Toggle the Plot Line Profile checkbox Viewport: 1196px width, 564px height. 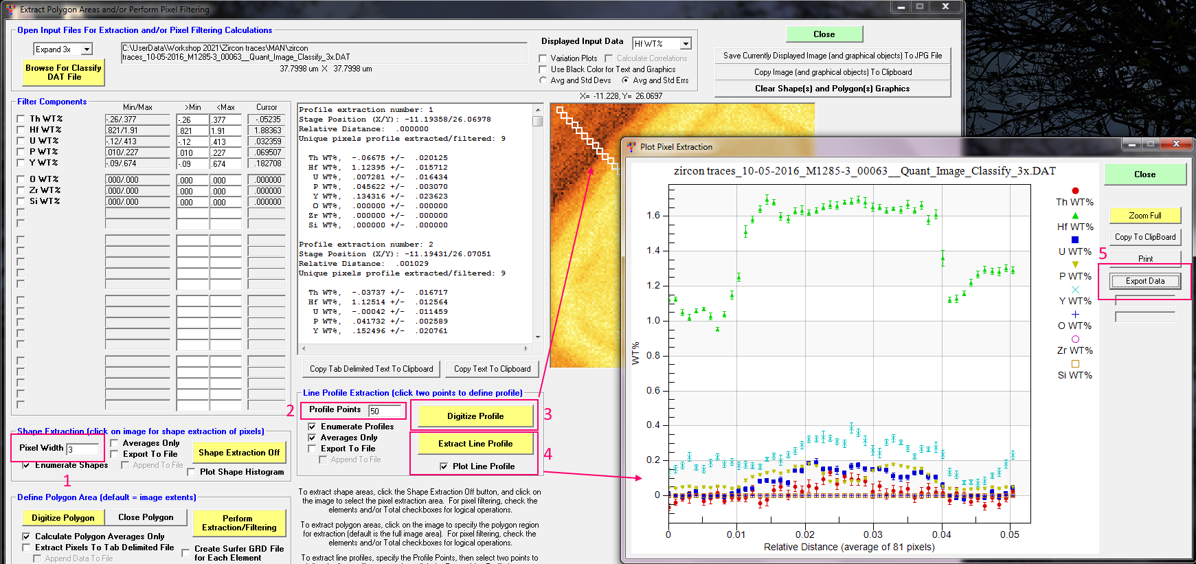(444, 466)
